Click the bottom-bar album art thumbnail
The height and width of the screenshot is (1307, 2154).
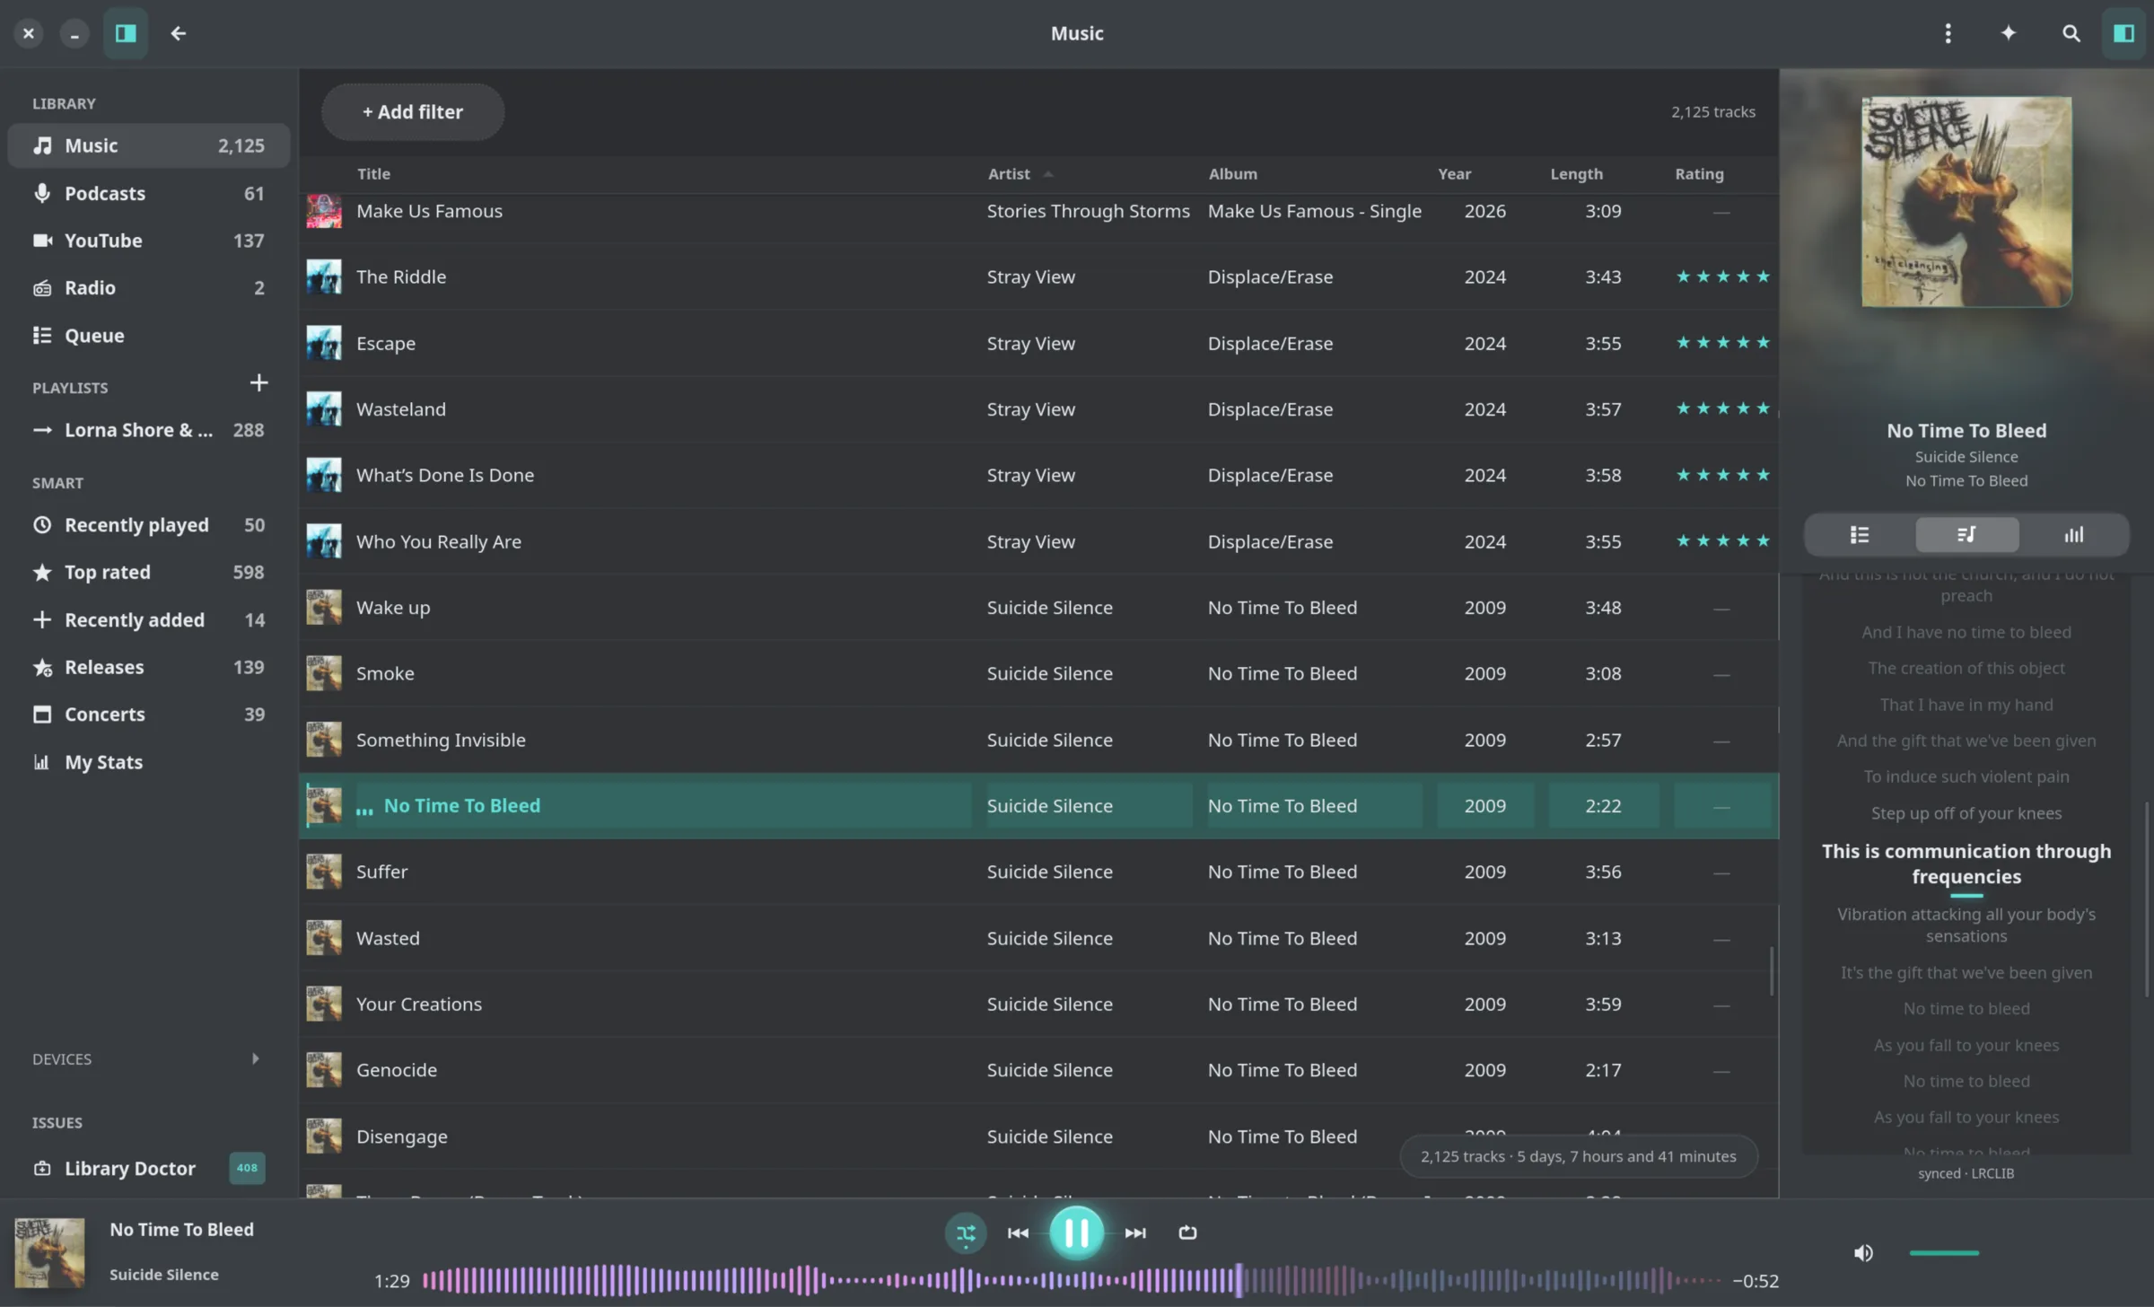[x=49, y=1253]
